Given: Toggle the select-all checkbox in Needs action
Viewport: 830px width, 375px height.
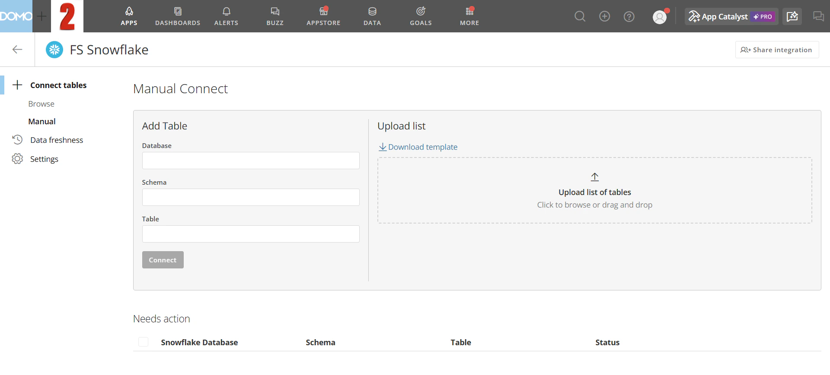Looking at the screenshot, I should click(x=143, y=342).
